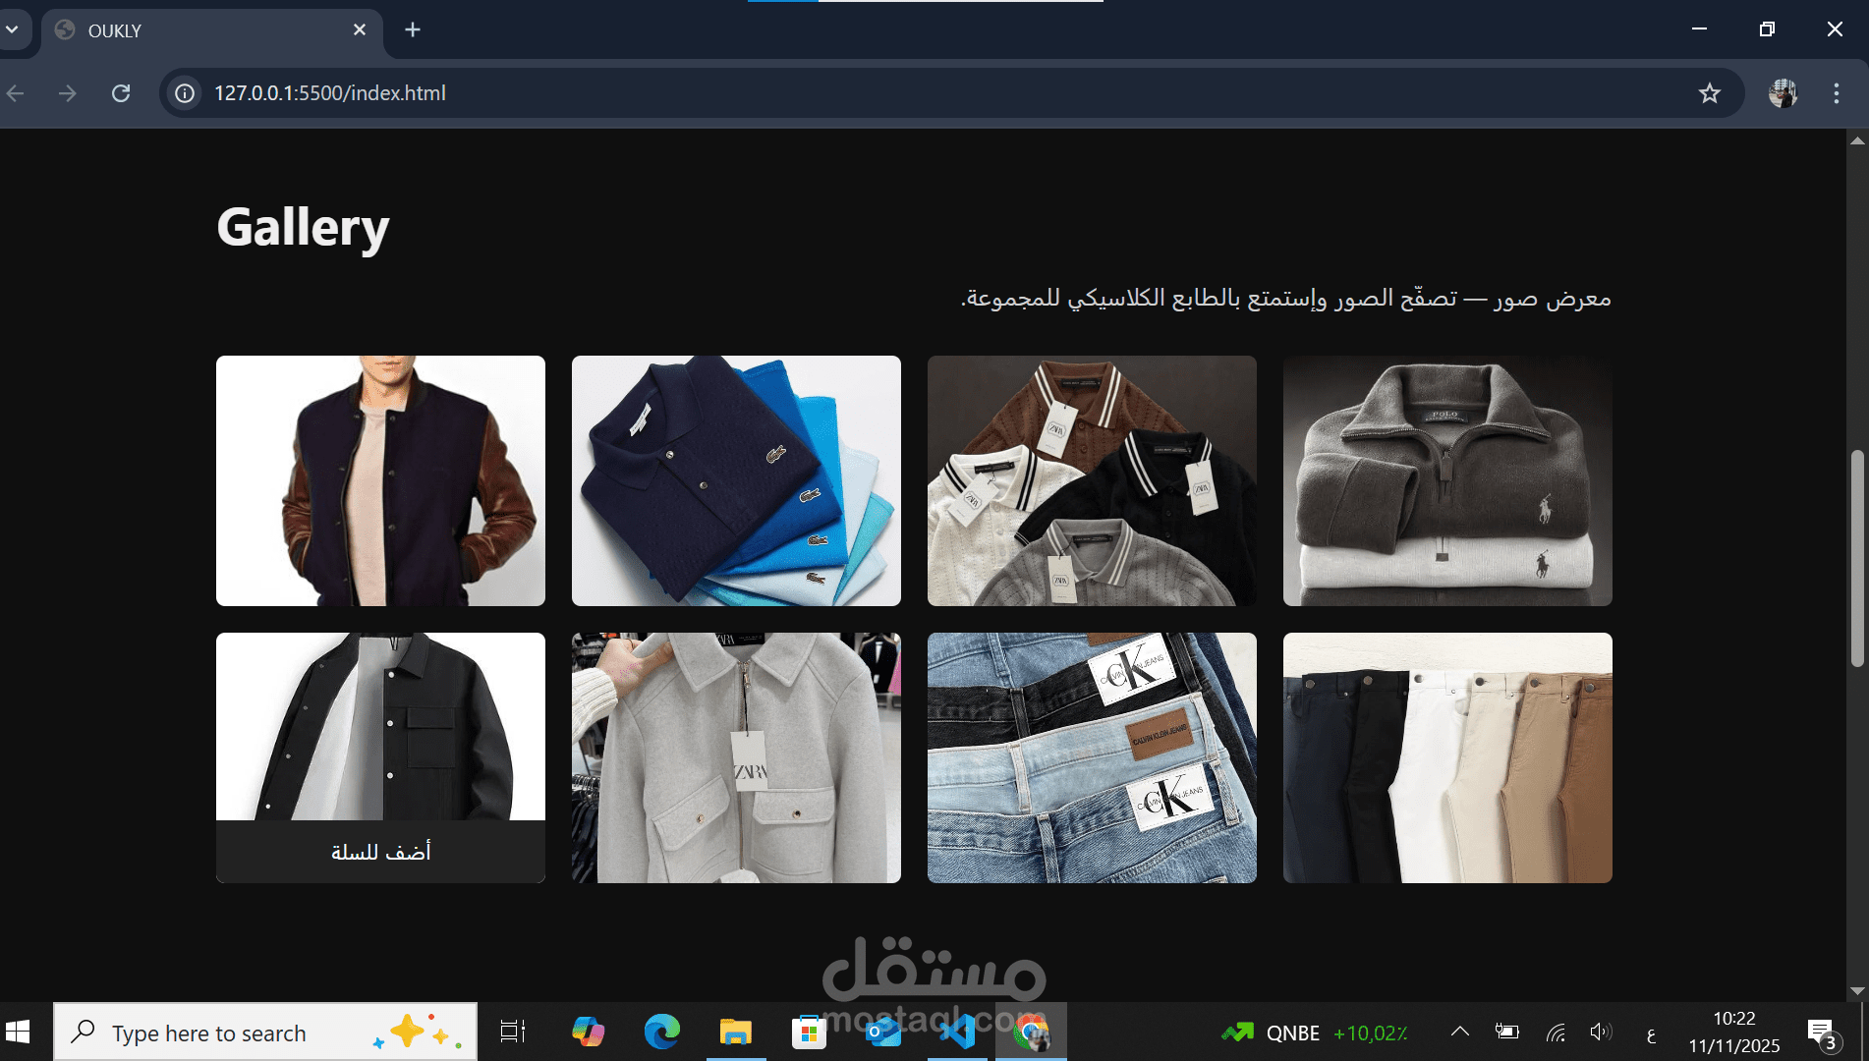Select the stacked blue Lacoste polos image
This screenshot has width=1869, height=1061.
[736, 480]
